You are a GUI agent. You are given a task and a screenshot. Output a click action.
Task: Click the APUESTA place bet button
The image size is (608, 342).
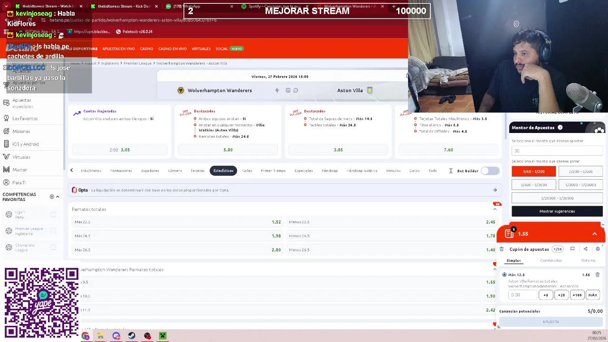tap(551, 322)
